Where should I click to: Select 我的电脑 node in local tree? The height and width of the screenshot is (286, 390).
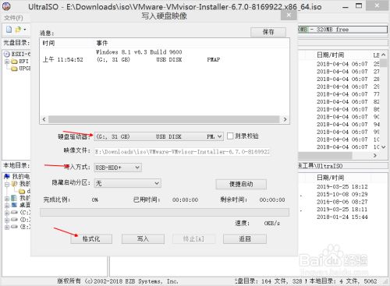[16, 177]
